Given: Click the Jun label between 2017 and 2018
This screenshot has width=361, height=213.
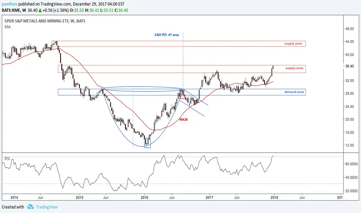Looking at the screenshot, I should tap(237, 198).
